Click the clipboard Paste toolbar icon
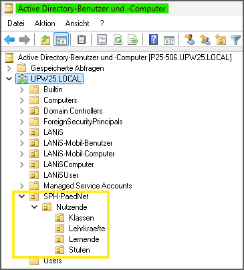Screen dimensions: 244x270 tap(82, 40)
